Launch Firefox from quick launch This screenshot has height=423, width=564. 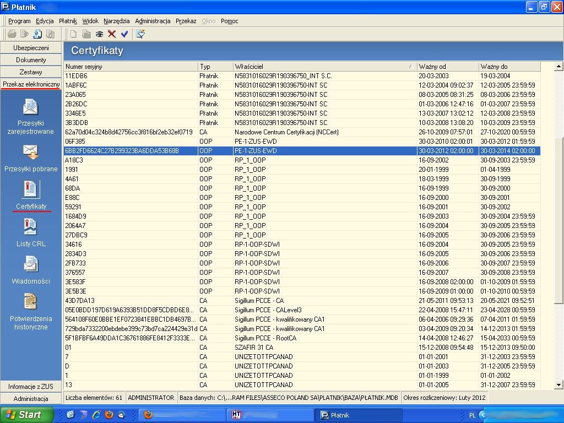pos(109,415)
